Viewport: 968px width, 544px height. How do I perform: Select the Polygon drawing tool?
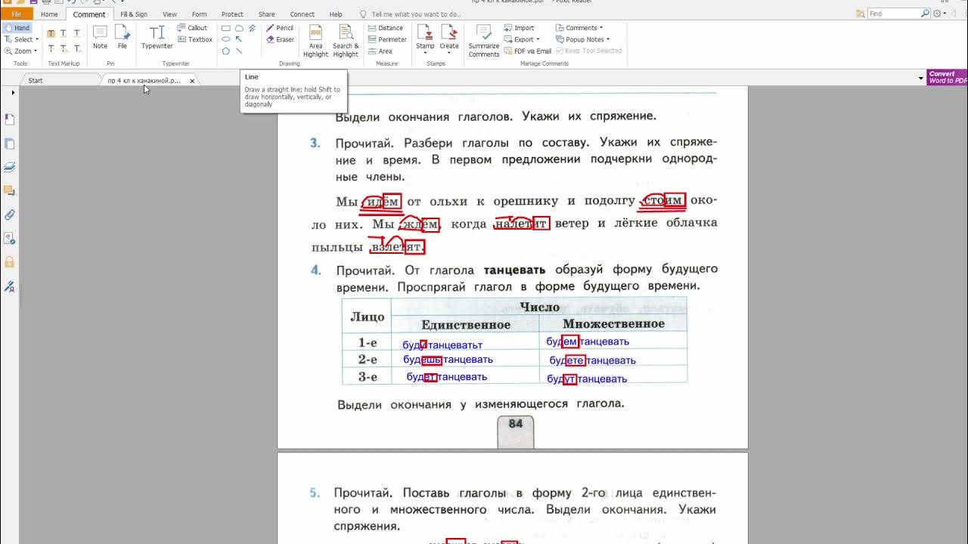tap(225, 51)
